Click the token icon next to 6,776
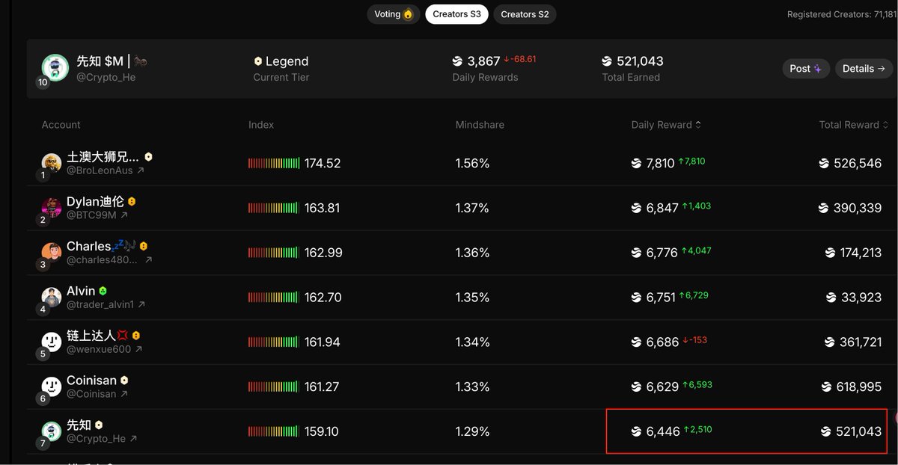This screenshot has width=898, height=465. point(637,253)
